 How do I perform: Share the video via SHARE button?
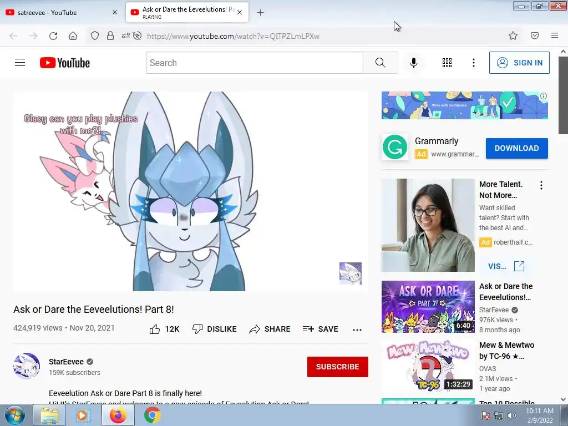coord(270,329)
